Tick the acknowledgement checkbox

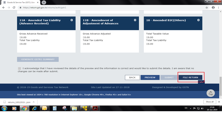pos(19,68)
